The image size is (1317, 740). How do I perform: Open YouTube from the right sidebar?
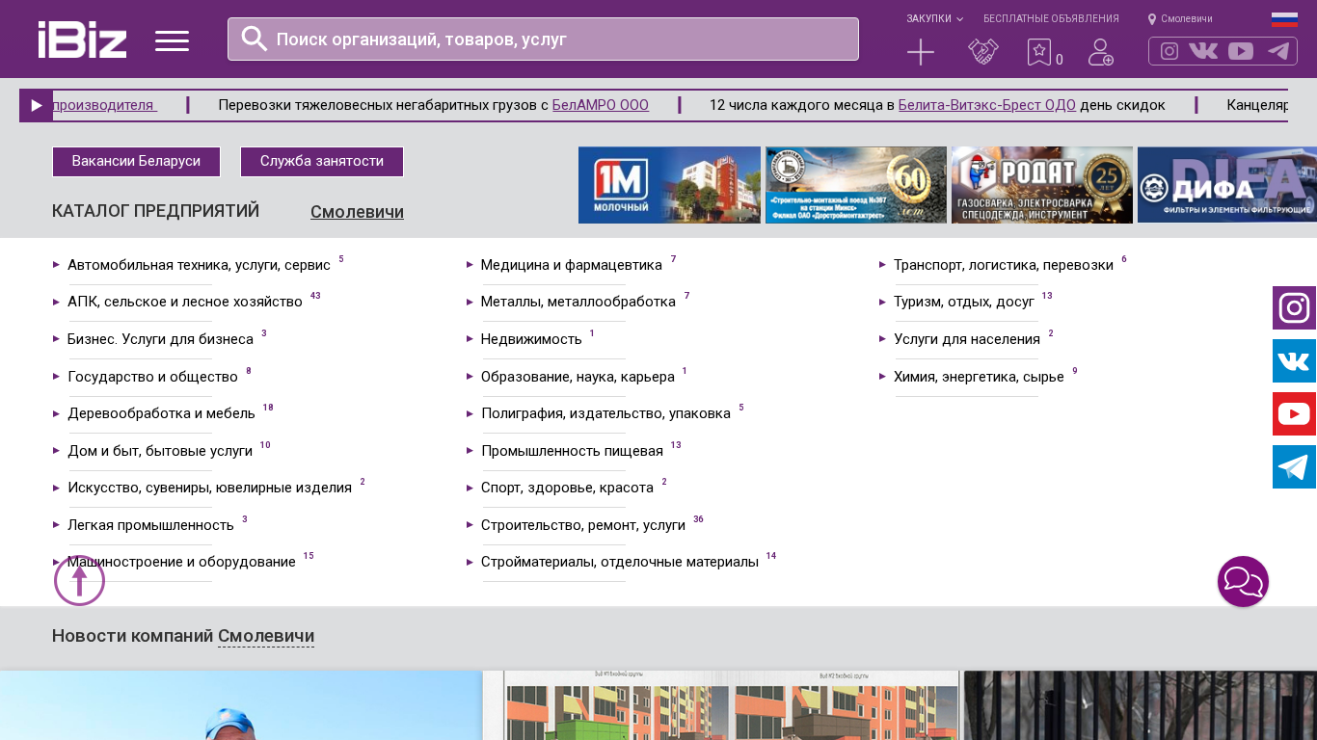(1294, 414)
